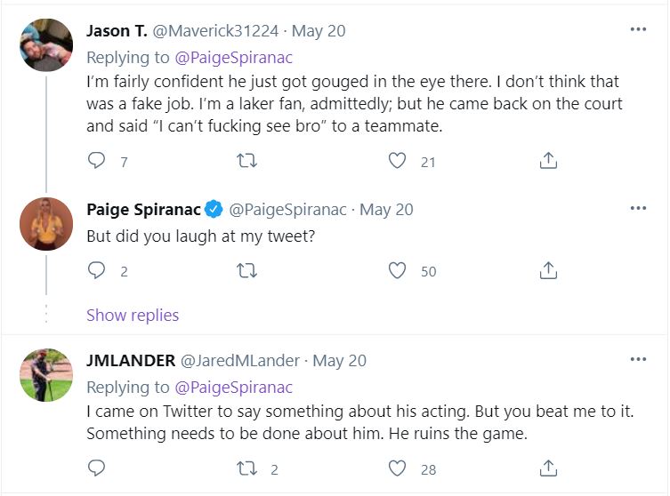Like Jason T.'s tweet with 21 likes
This screenshot has height=496, width=670.
(x=399, y=161)
